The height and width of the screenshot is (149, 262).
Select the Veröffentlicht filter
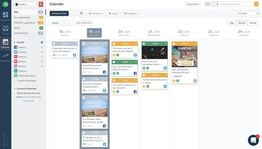coord(28,33)
